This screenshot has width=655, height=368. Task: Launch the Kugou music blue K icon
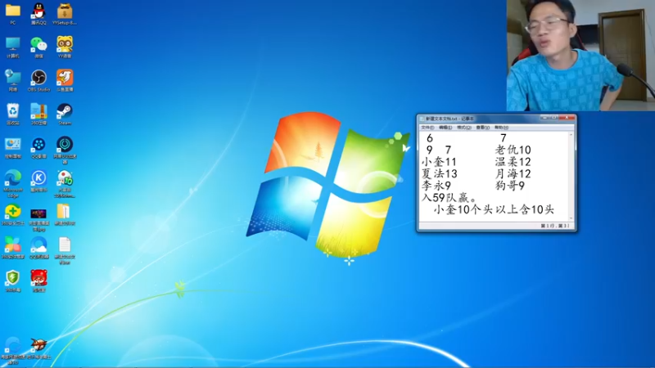(x=38, y=178)
